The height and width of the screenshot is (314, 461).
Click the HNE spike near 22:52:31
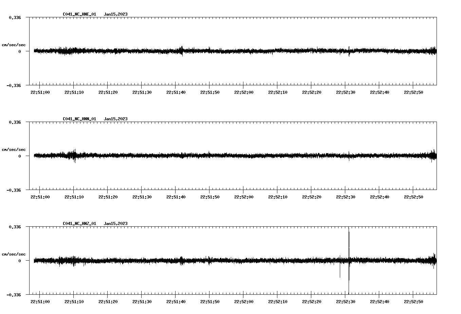click(x=349, y=51)
